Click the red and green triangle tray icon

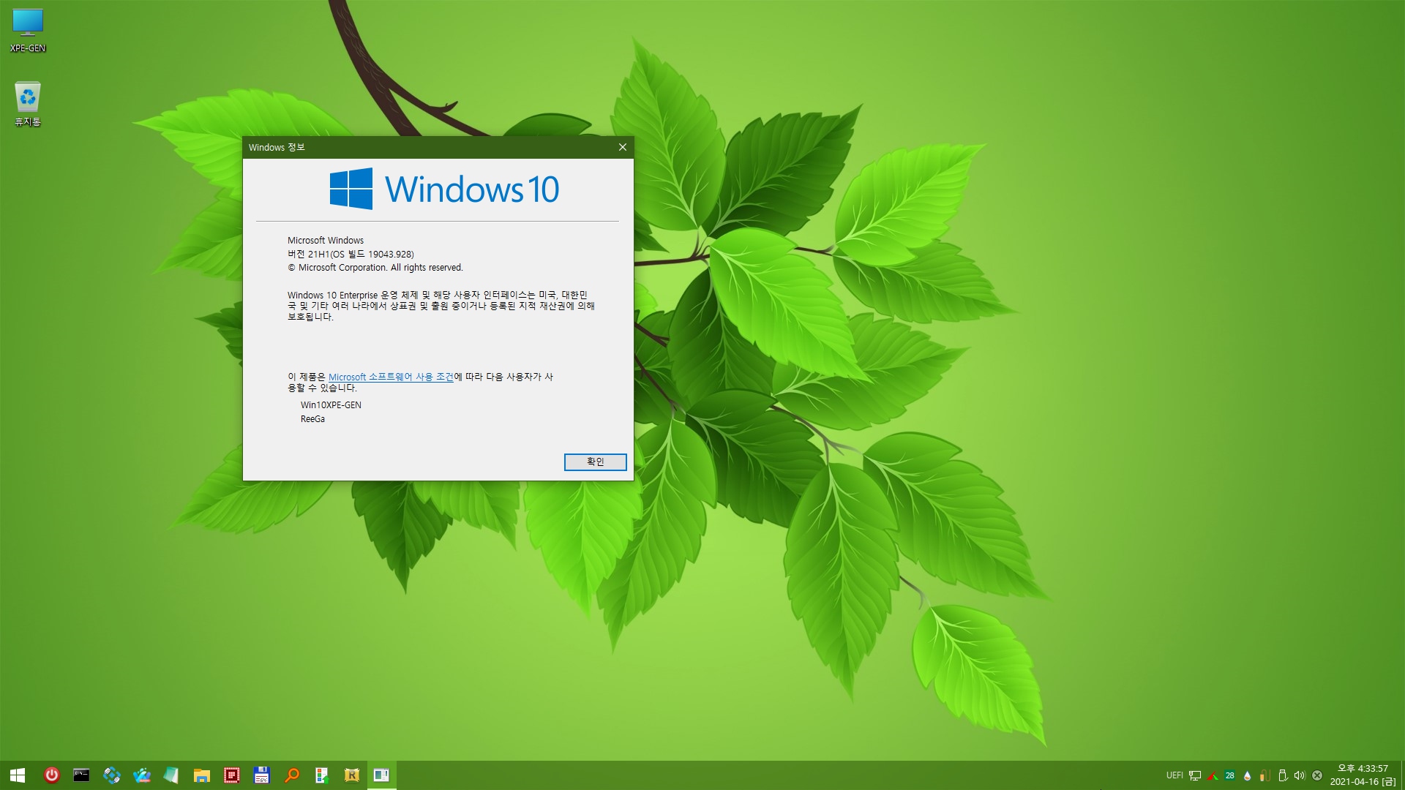click(x=1213, y=775)
